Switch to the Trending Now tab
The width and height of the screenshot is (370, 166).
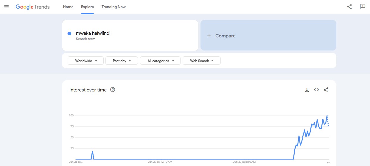click(x=114, y=7)
